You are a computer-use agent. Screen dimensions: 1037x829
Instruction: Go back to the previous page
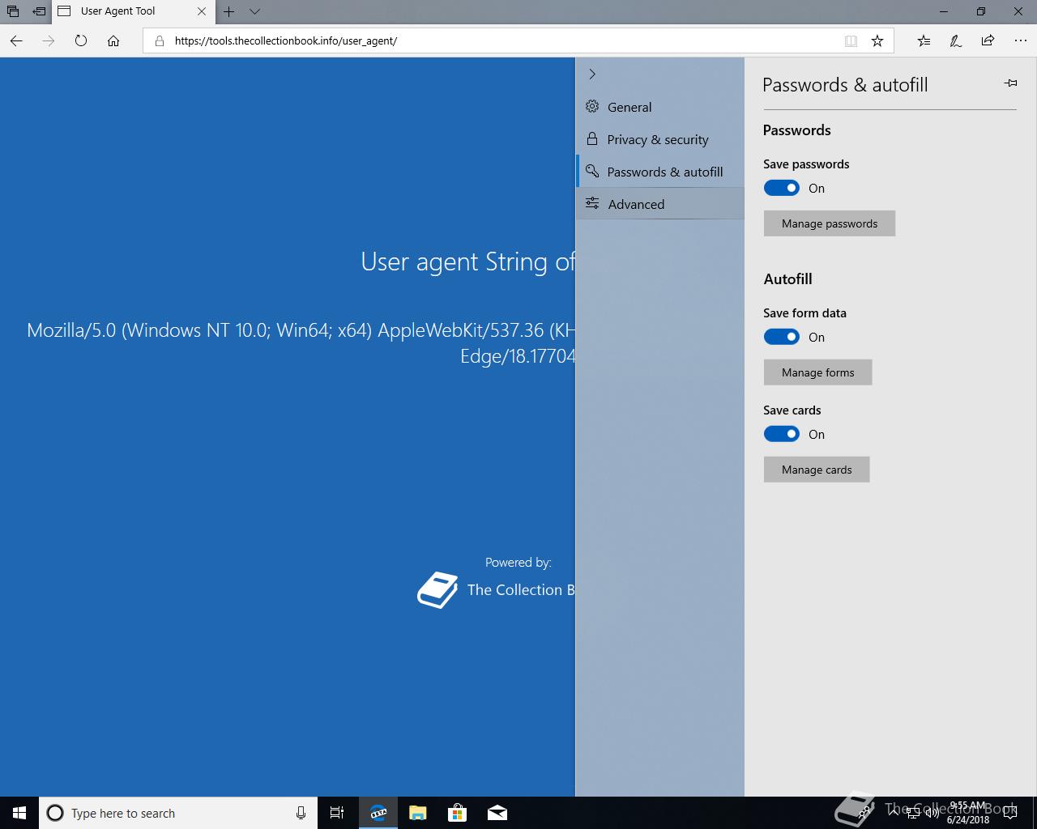[x=16, y=40]
